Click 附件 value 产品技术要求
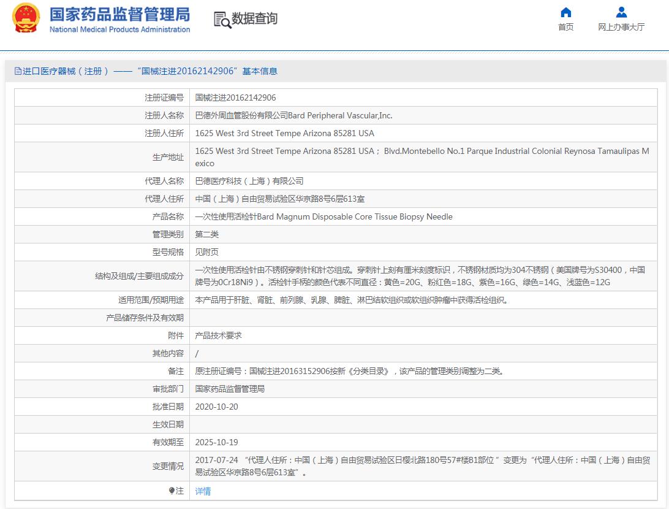Screen dimensions: 669x509 (219, 335)
